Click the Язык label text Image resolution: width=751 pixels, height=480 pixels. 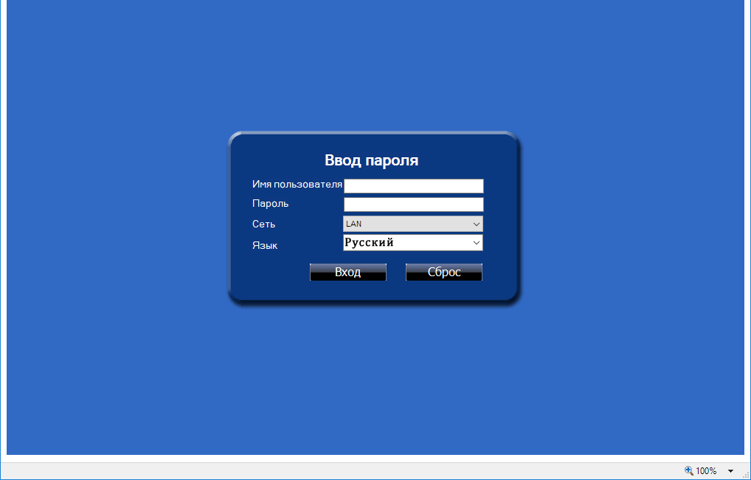(265, 245)
